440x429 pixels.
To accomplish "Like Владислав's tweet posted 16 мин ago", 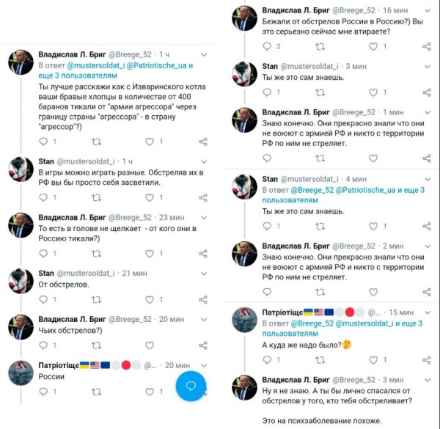I will [373, 47].
